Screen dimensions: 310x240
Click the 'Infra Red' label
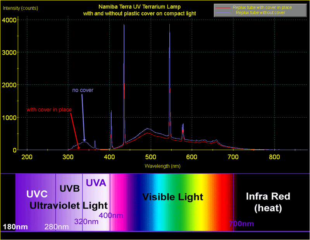[x=268, y=196]
